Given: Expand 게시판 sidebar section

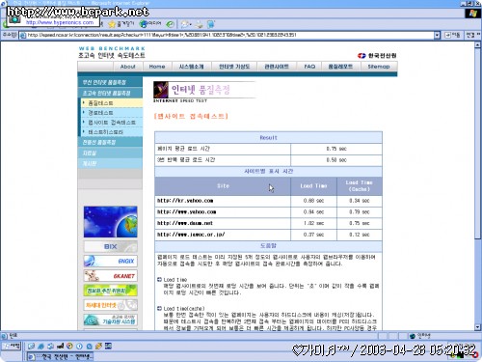Looking at the screenshot, I should [110, 163].
